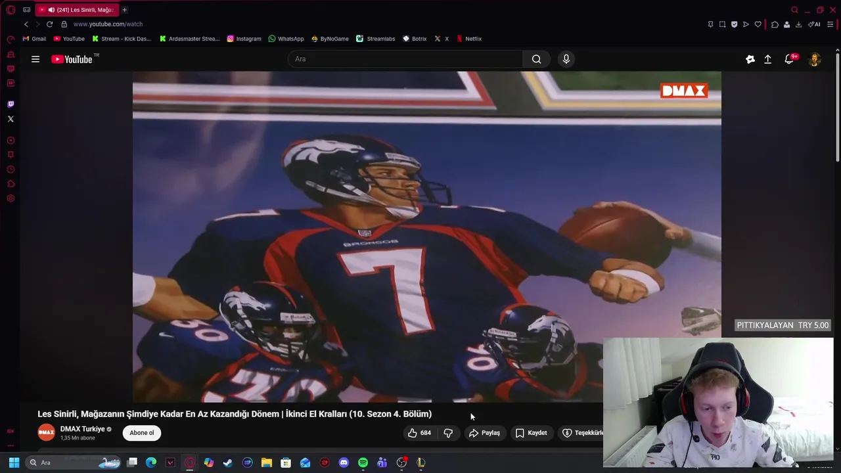Click the page vertical scrollbar

tap(837, 108)
